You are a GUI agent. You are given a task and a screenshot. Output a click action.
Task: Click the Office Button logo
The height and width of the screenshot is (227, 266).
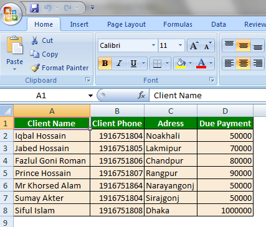[11, 14]
